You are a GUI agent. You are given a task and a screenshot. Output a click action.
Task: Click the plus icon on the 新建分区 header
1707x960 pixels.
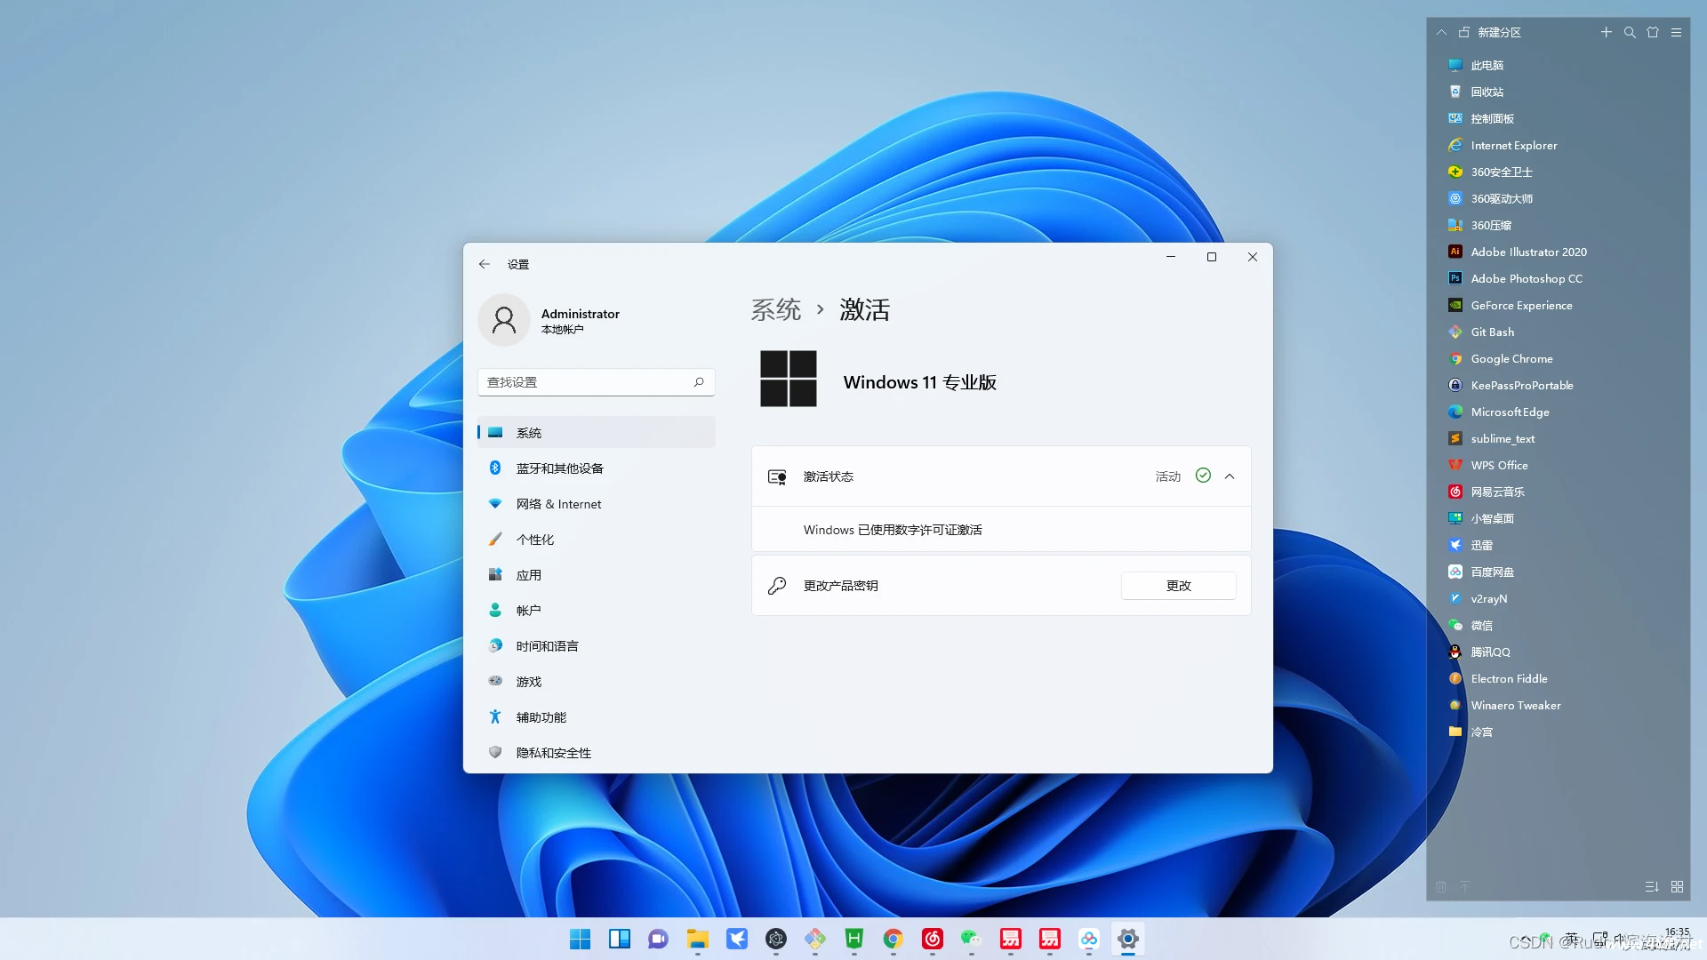click(x=1607, y=32)
